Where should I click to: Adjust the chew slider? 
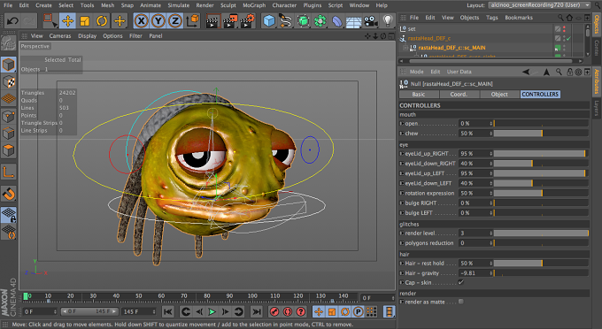[x=541, y=134]
